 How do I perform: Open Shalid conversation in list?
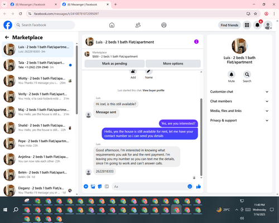[37, 128]
